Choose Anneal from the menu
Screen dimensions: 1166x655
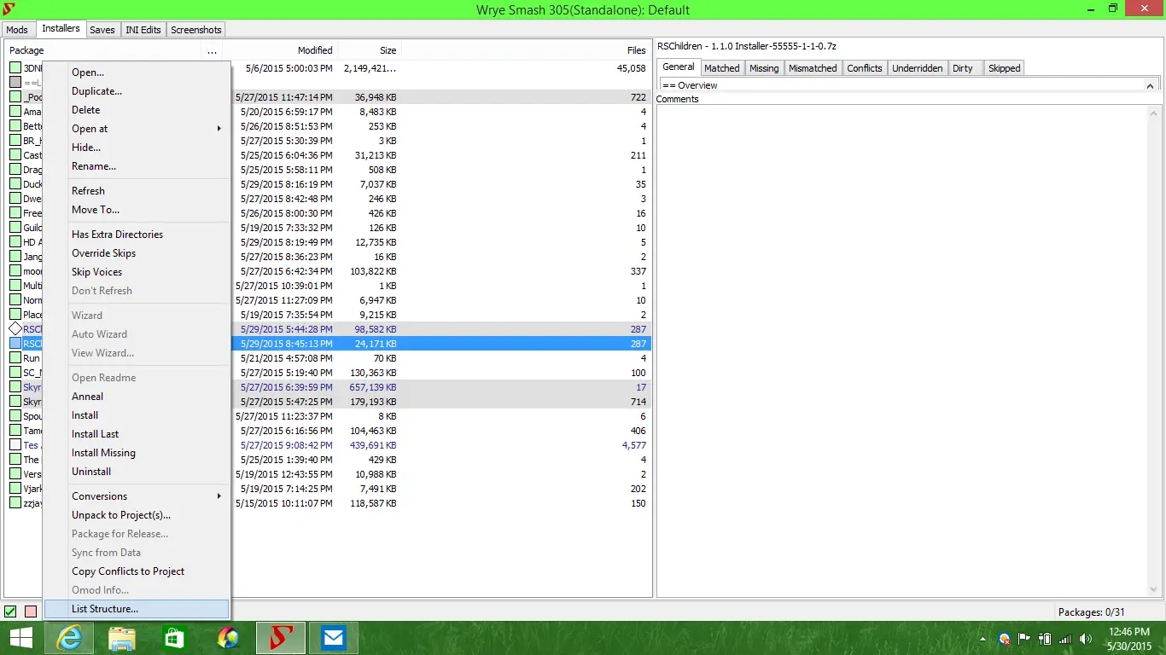(137, 397)
